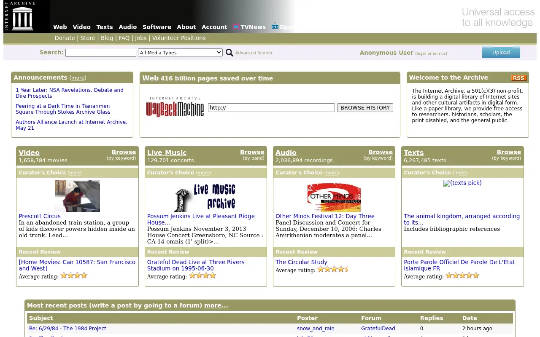Open NSA Revelations announcement link

(x=70, y=93)
